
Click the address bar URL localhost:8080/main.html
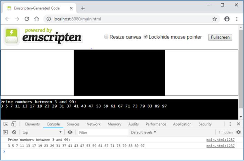(77, 19)
